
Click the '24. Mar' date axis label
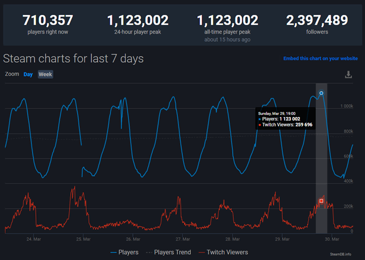click(x=34, y=239)
